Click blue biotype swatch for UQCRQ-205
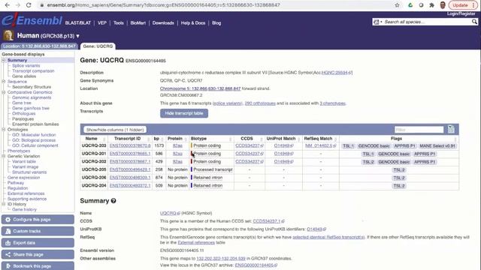This screenshot has width=481, height=270. click(x=192, y=169)
